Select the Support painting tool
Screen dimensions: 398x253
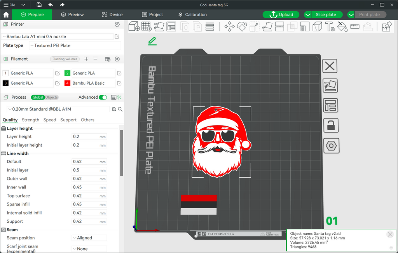(x=305, y=26)
